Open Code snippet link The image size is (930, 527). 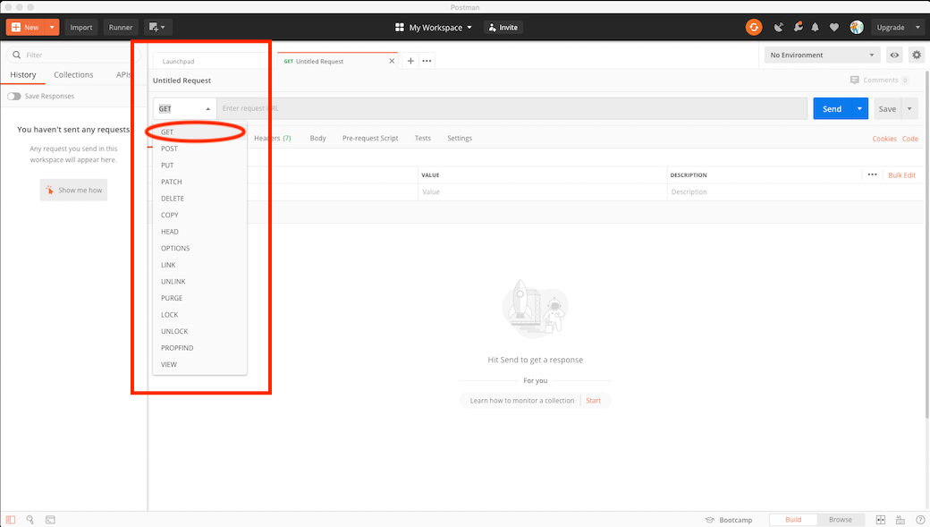[909, 139]
